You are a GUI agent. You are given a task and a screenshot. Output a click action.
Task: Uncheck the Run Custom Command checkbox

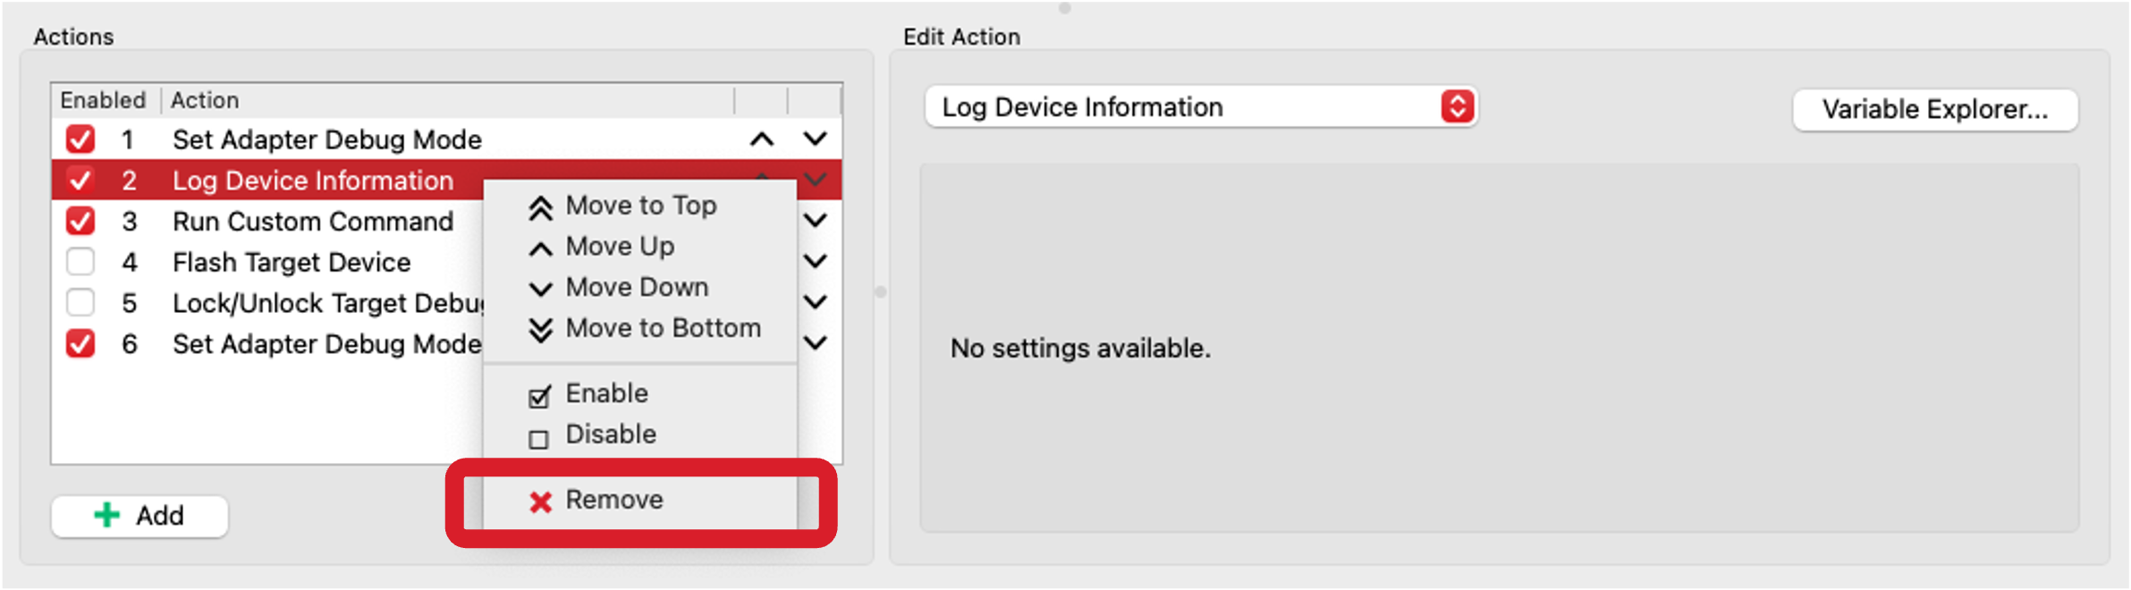point(80,221)
